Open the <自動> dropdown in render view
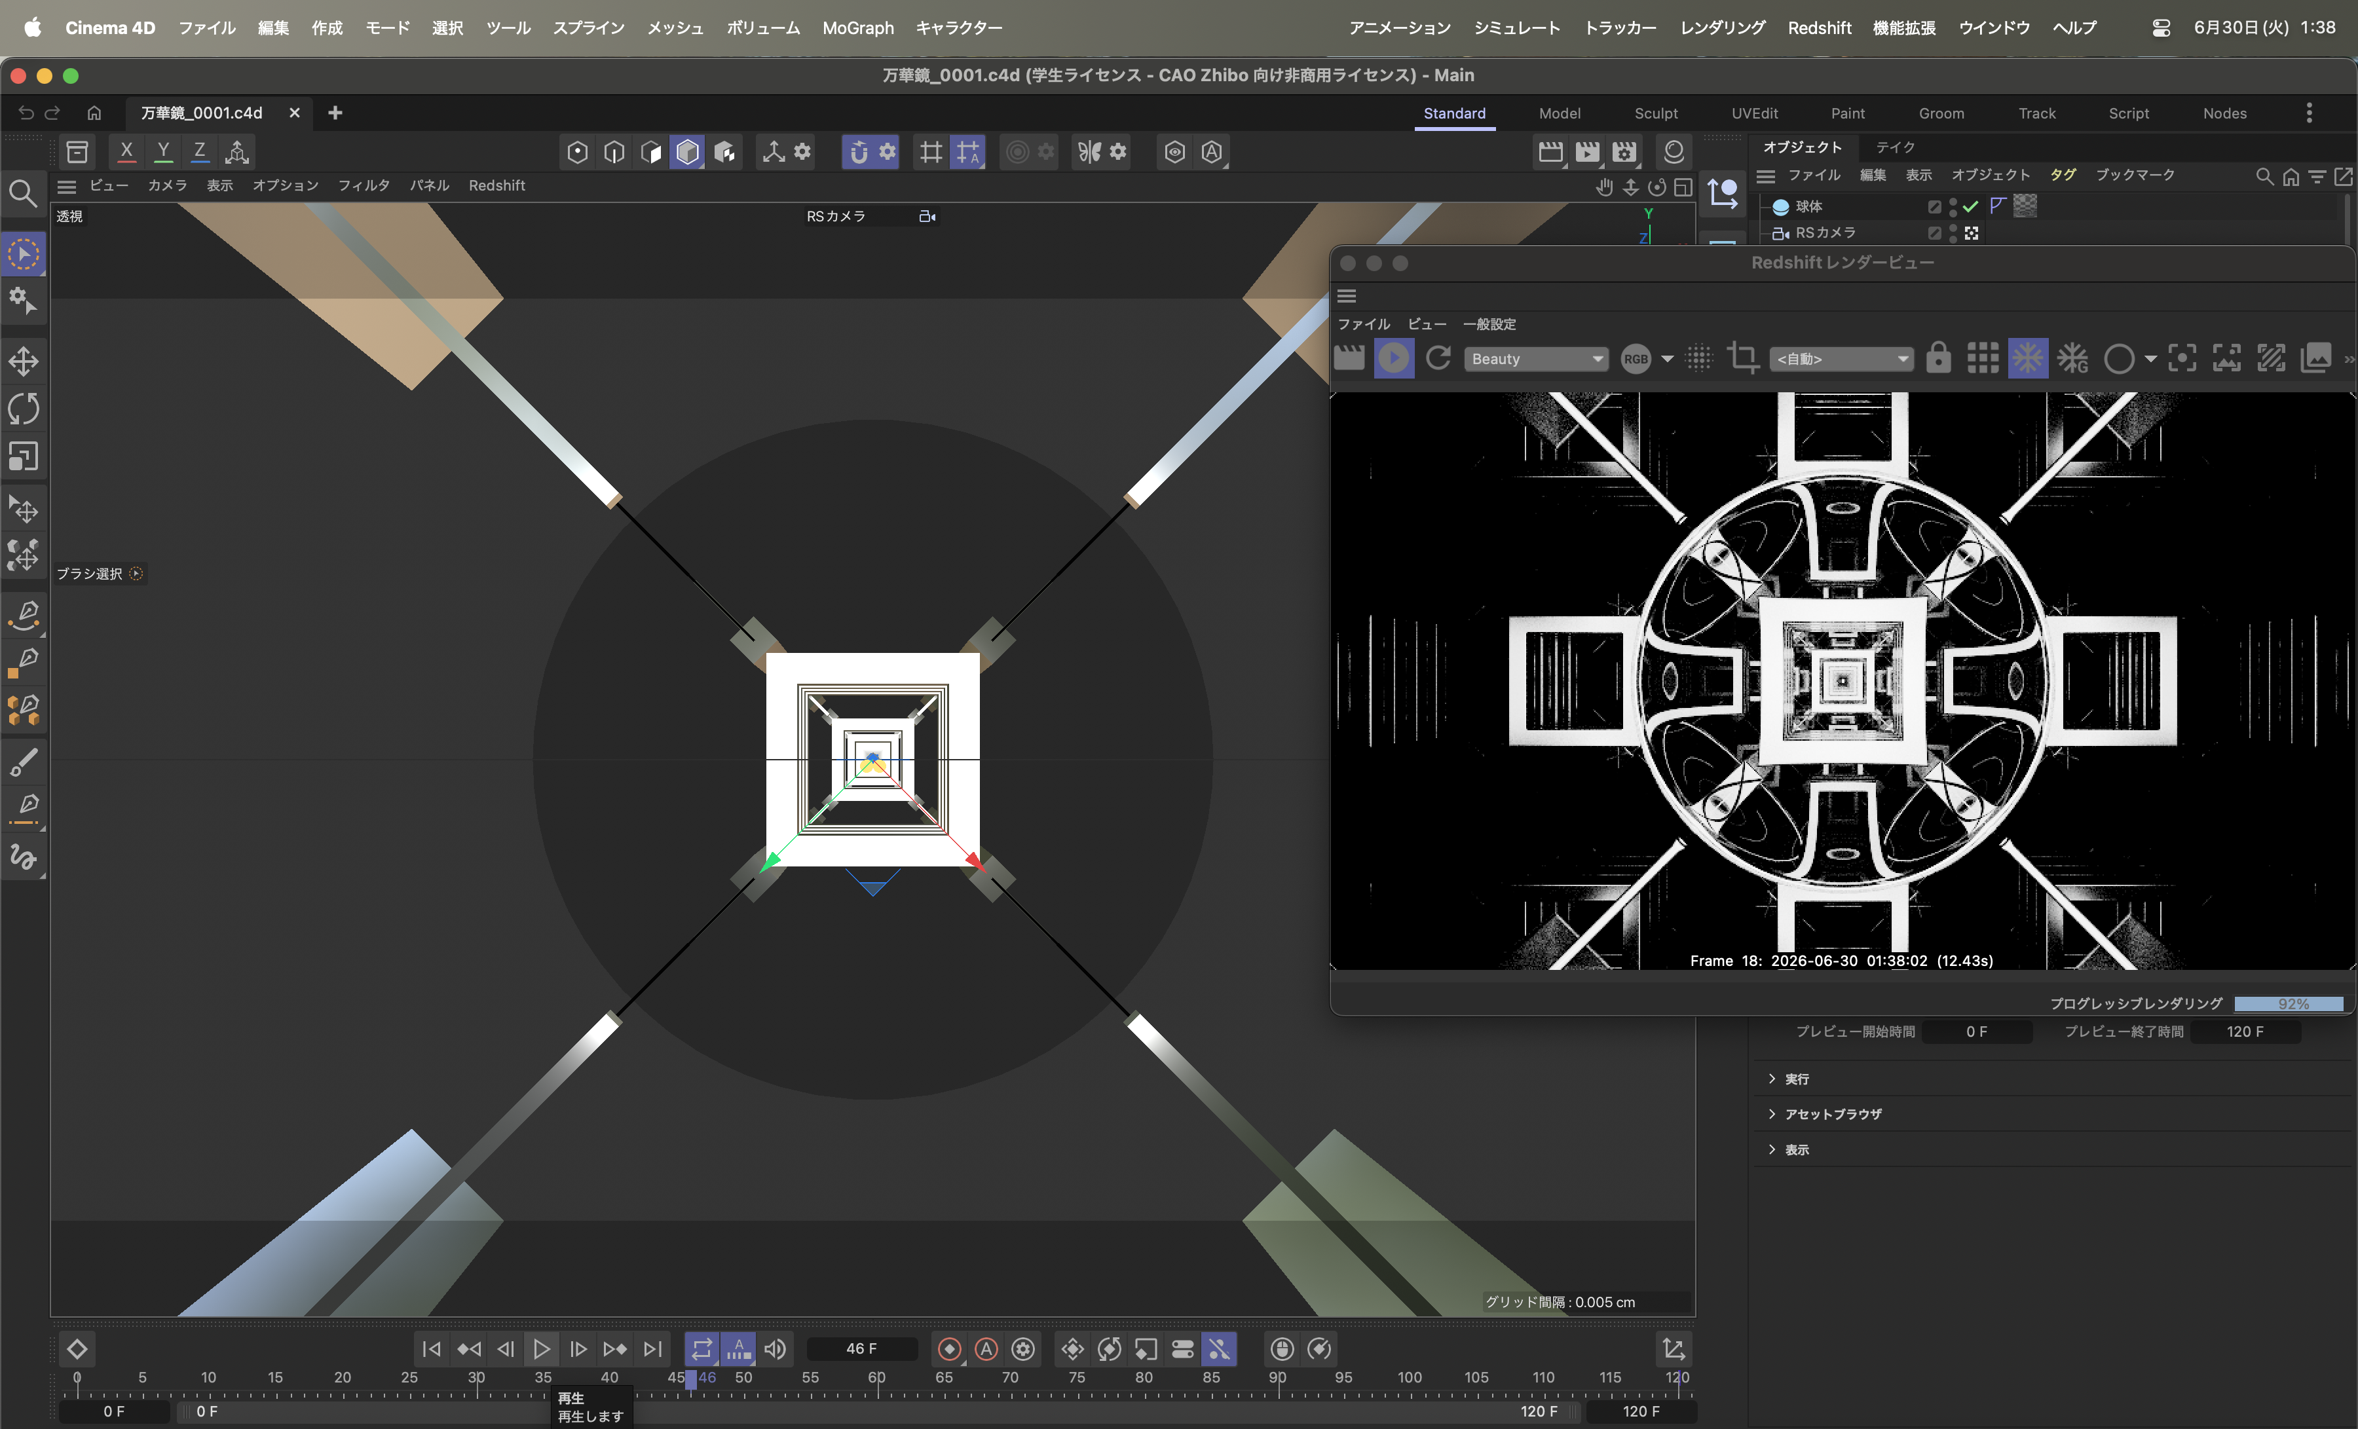The image size is (2358, 1429). click(1841, 359)
